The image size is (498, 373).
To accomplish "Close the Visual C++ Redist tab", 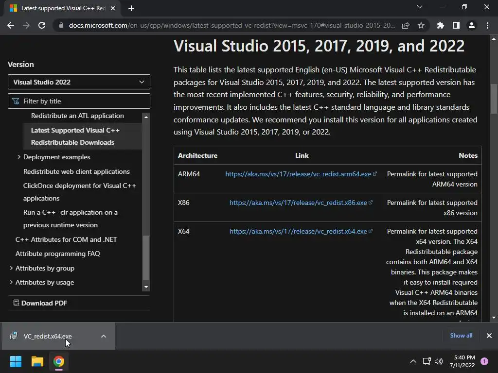I will (x=113, y=8).
